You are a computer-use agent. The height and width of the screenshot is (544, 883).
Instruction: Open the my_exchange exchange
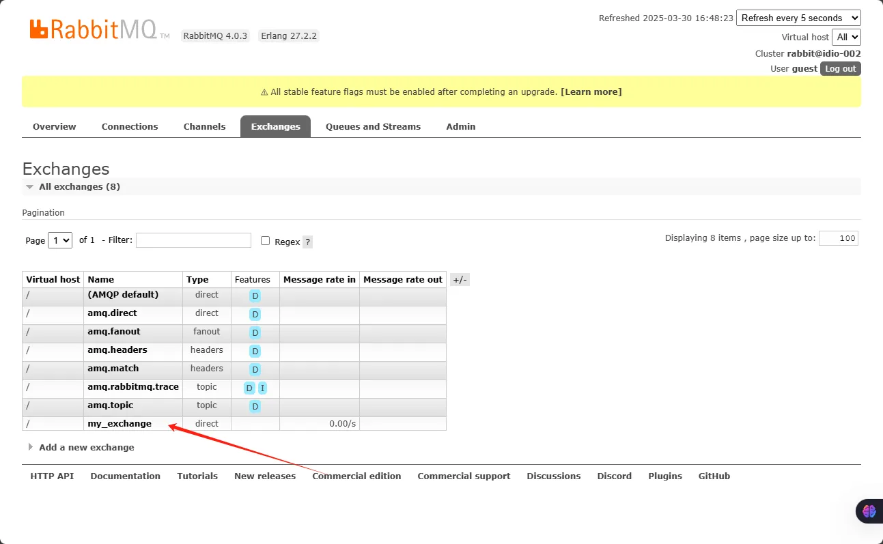pos(120,423)
